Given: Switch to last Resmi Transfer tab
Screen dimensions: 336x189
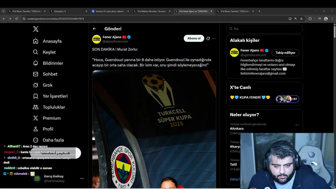Looking at the screenshot, I should [x=236, y=11].
